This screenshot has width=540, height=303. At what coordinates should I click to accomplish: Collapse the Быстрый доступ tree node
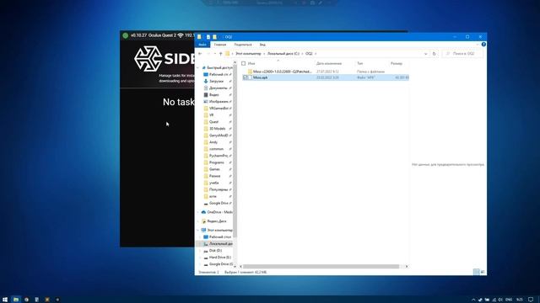tap(198, 67)
